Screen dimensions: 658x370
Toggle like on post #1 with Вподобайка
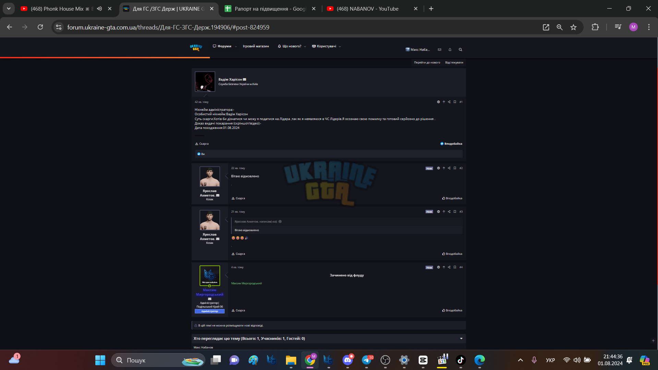[451, 144]
